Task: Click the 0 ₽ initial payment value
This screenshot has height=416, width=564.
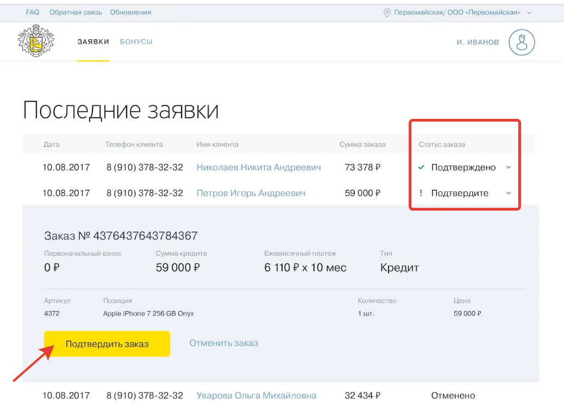Action: coord(52,268)
